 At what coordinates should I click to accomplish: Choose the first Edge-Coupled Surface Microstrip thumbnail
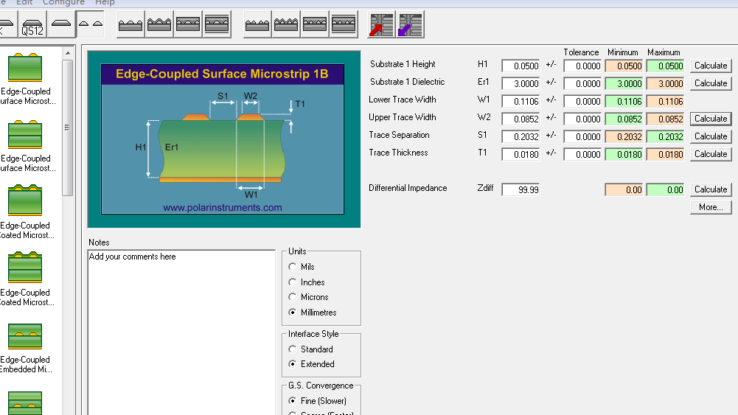(x=25, y=79)
